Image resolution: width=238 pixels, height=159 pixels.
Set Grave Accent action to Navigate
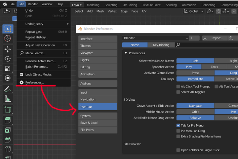coord(195,106)
